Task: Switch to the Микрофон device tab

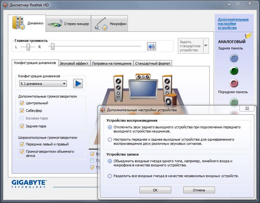Action: coord(110,23)
